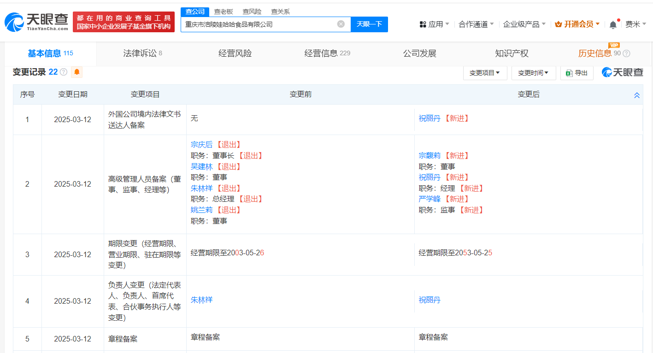653x353 pixels.
Task: Open the 企业级产品 dropdown
Action: click(x=524, y=24)
